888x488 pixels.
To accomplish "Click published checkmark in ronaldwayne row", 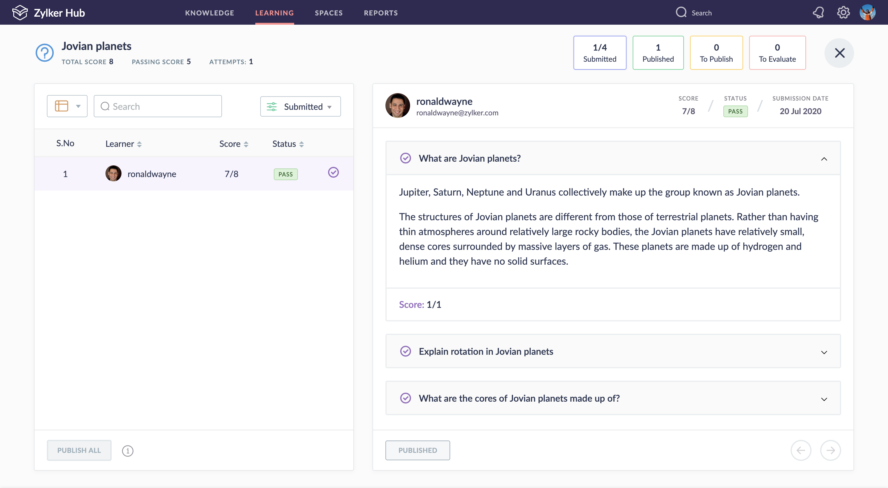I will 333,172.
